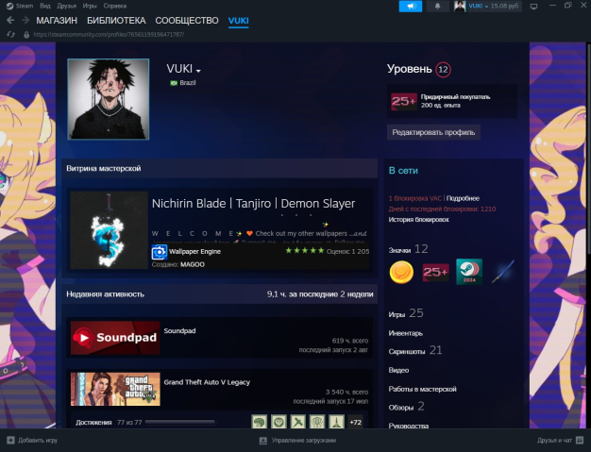Image resolution: width=591 pixels, height=452 pixels.
Task: Open the Библиотека tab
Action: tap(116, 20)
